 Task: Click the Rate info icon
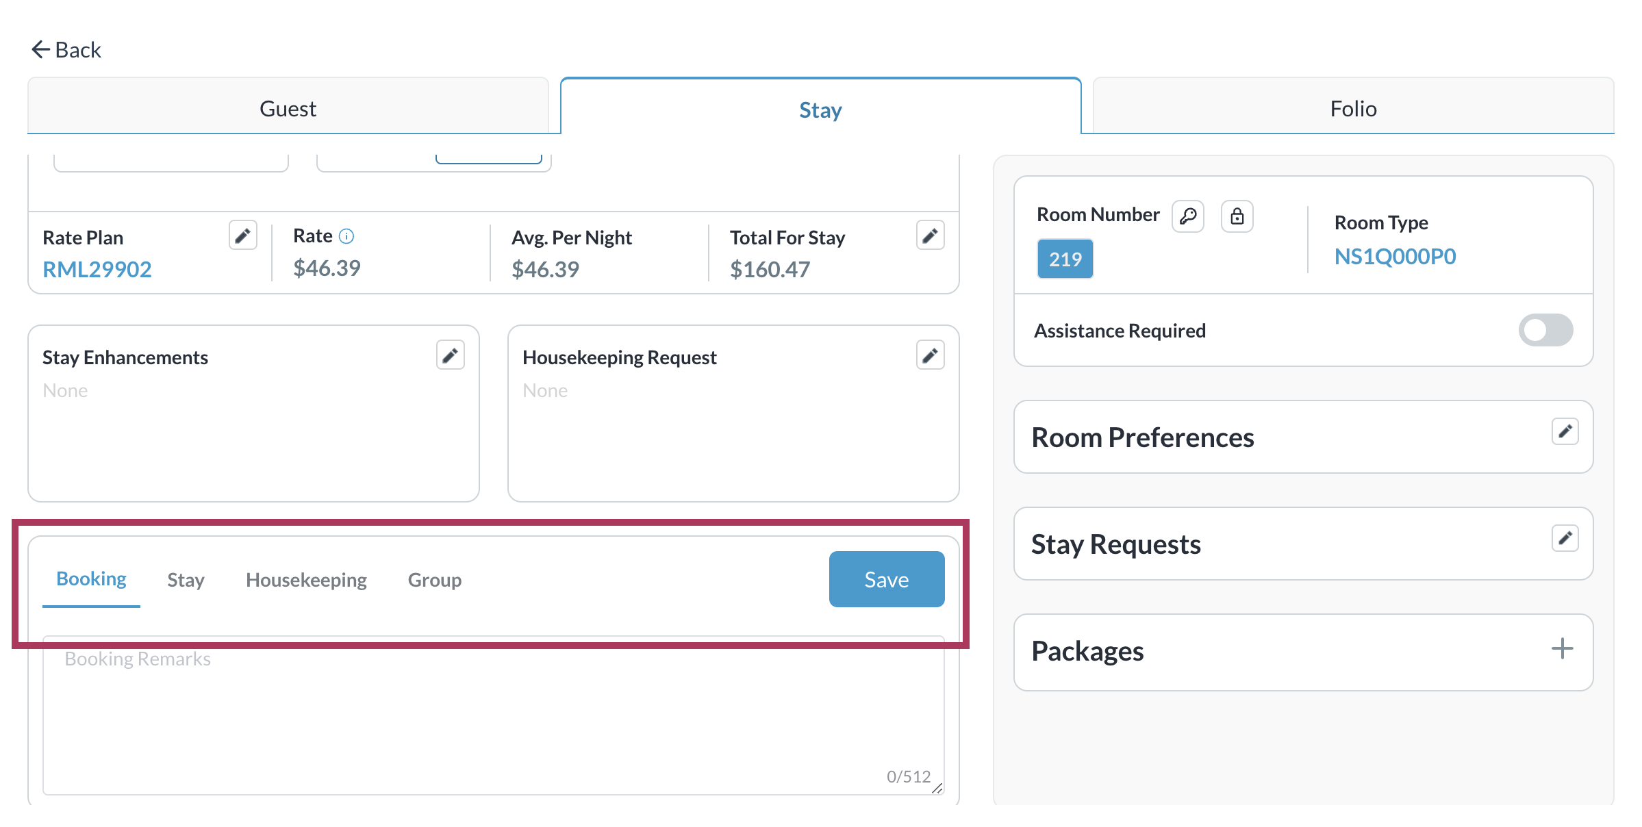[x=347, y=236]
